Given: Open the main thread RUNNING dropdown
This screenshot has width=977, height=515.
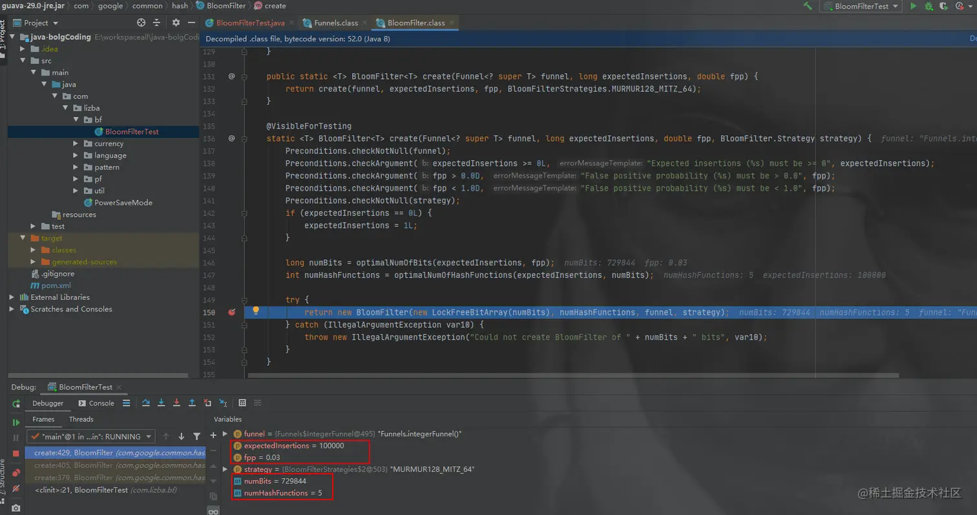Looking at the screenshot, I should (x=91, y=437).
